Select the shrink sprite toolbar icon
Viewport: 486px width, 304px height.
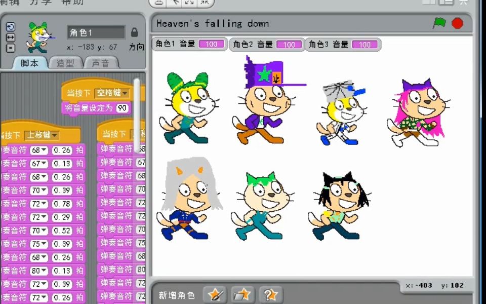pos(204,3)
